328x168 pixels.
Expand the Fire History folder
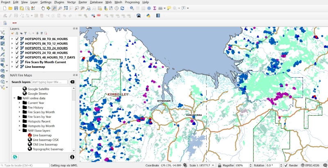[19, 108]
